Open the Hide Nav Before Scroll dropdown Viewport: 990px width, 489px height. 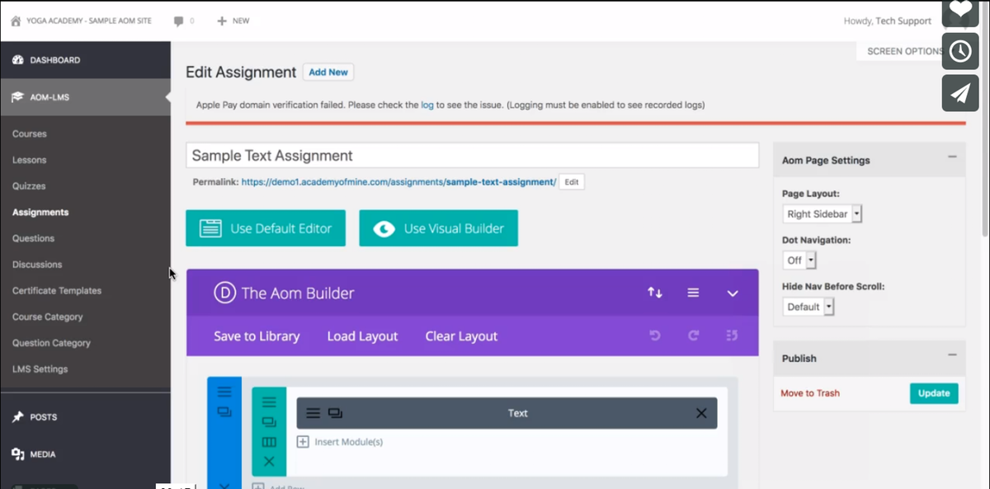coord(808,307)
